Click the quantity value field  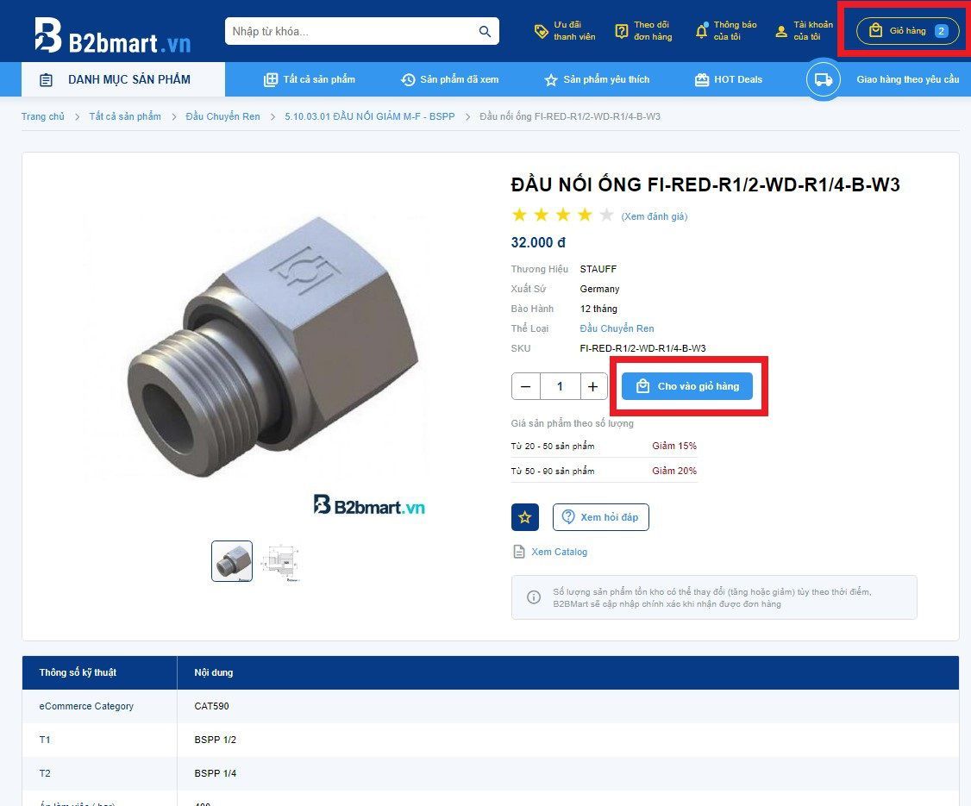click(560, 386)
